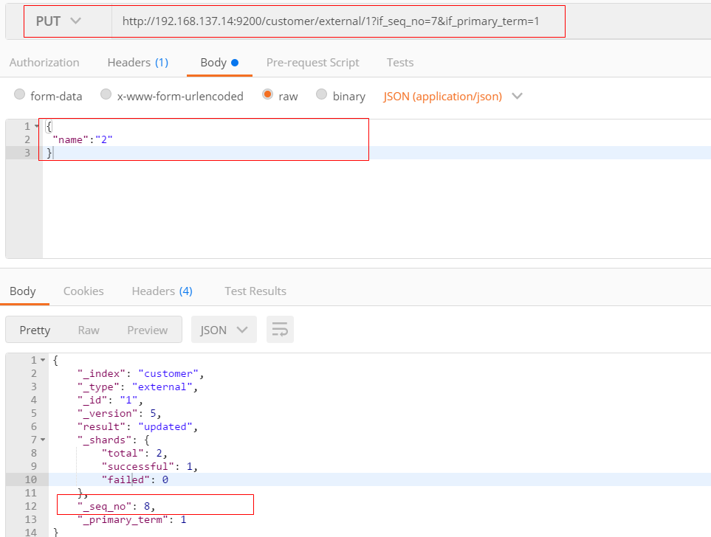Collapse the response root object at line 1
Screen dimensions: 711x537
click(x=43, y=360)
